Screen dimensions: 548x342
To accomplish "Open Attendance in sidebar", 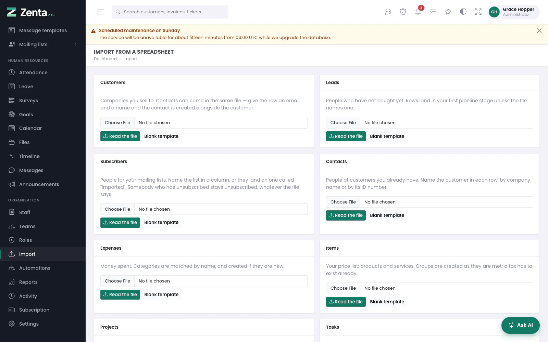I will click(x=43, y=73).
